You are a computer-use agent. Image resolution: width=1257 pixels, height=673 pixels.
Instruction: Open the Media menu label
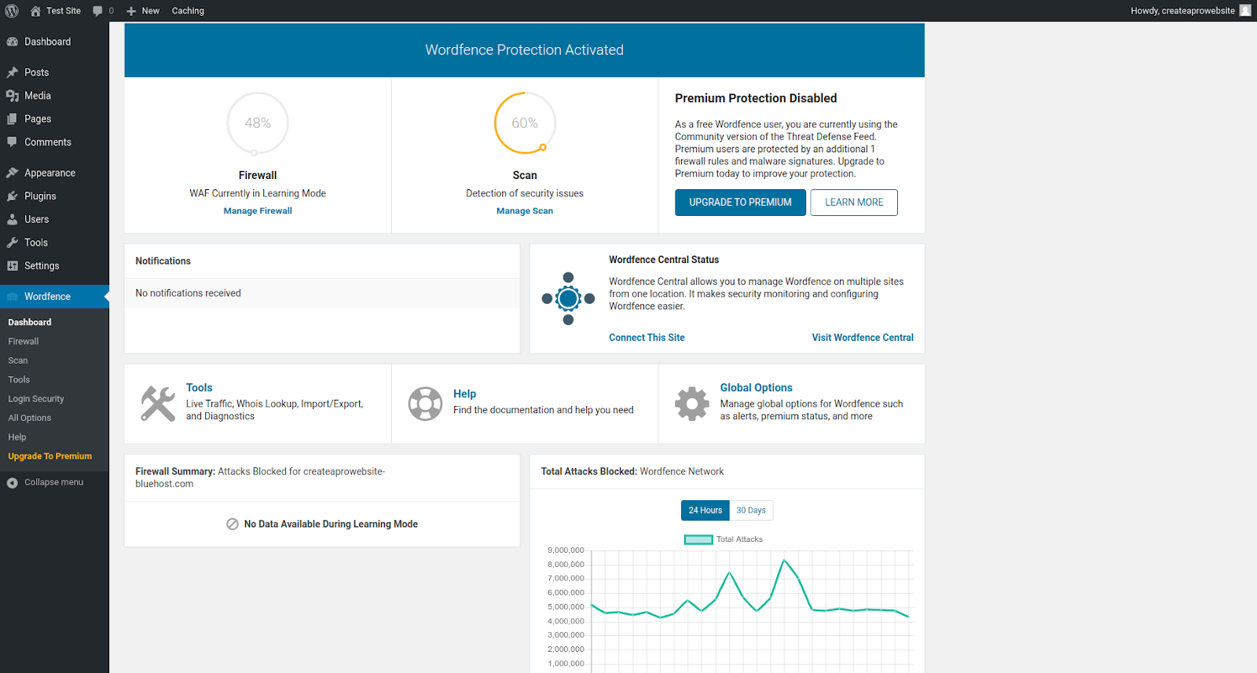pos(38,96)
